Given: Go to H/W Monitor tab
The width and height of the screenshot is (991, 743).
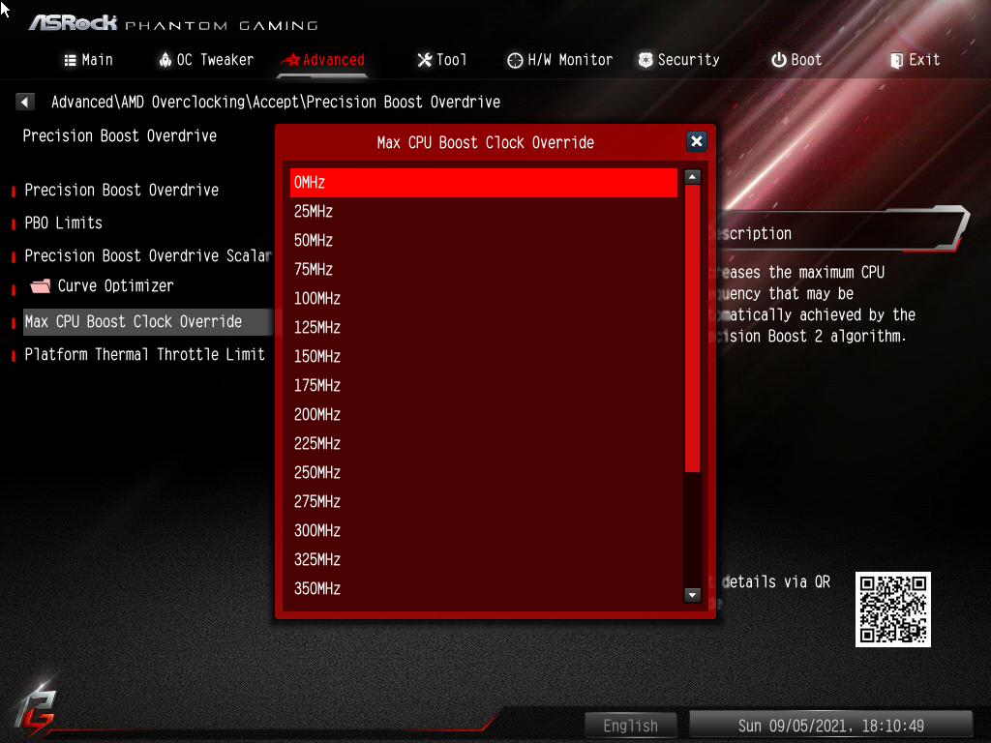Looking at the screenshot, I should 560,60.
